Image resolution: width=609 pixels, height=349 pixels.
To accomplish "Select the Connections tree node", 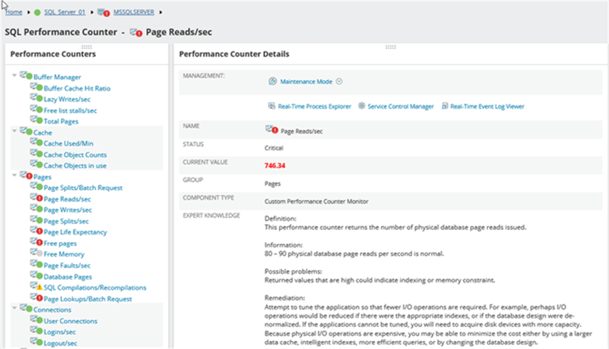I will click(x=52, y=309).
